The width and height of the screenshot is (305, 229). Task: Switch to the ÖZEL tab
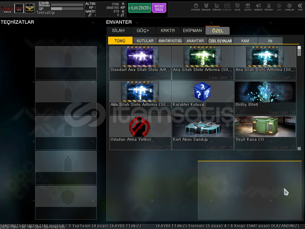pos(218,31)
